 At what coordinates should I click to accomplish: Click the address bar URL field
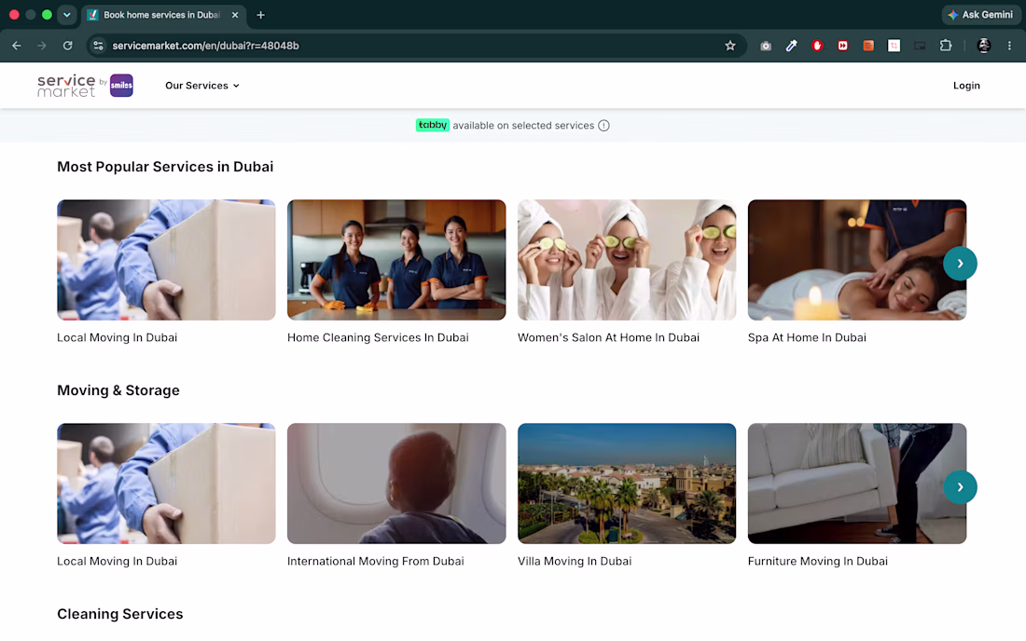tap(412, 46)
